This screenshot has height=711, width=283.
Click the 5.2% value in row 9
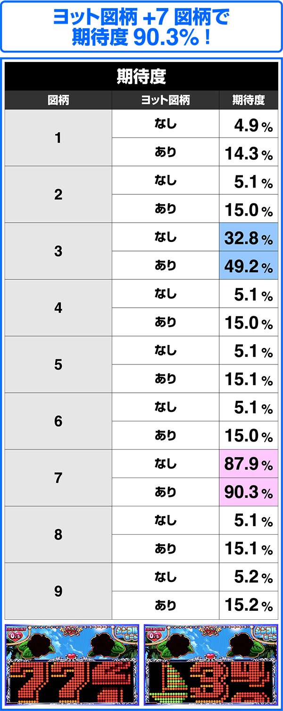coord(249,577)
